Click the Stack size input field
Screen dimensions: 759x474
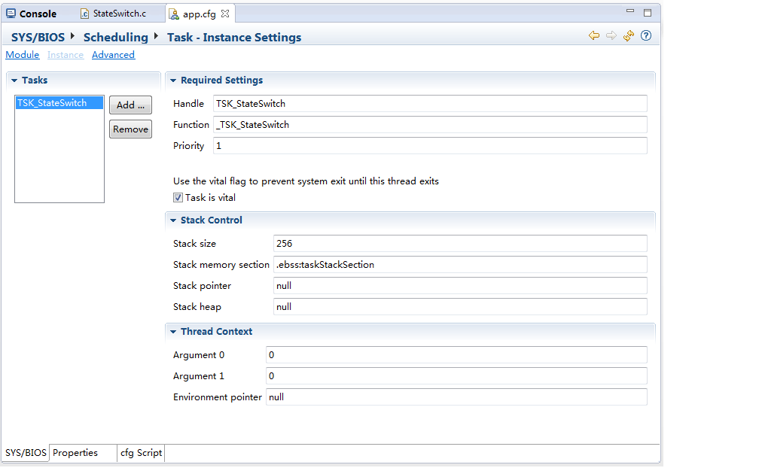459,244
